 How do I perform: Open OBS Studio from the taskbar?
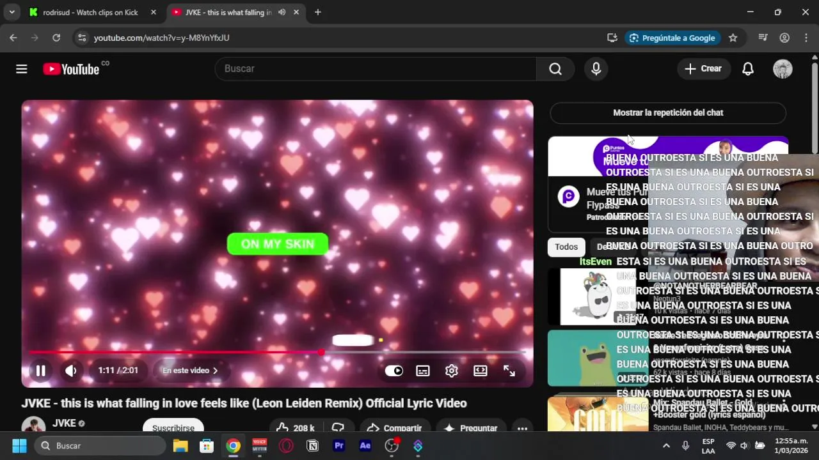(x=392, y=445)
